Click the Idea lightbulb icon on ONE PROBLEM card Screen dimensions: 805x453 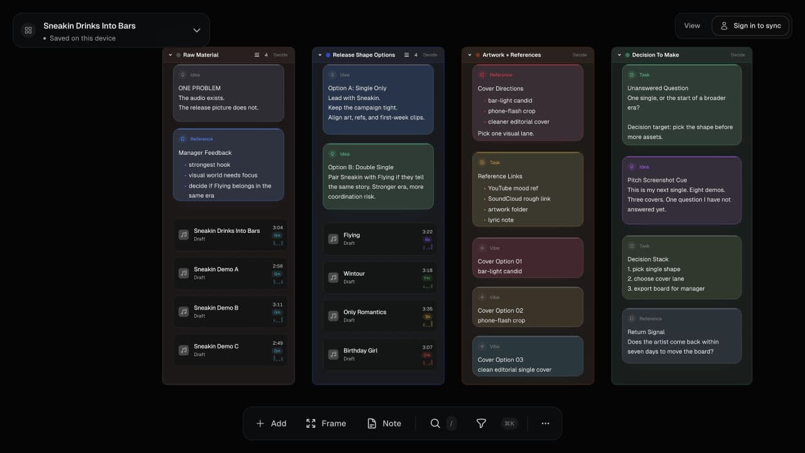click(183, 74)
